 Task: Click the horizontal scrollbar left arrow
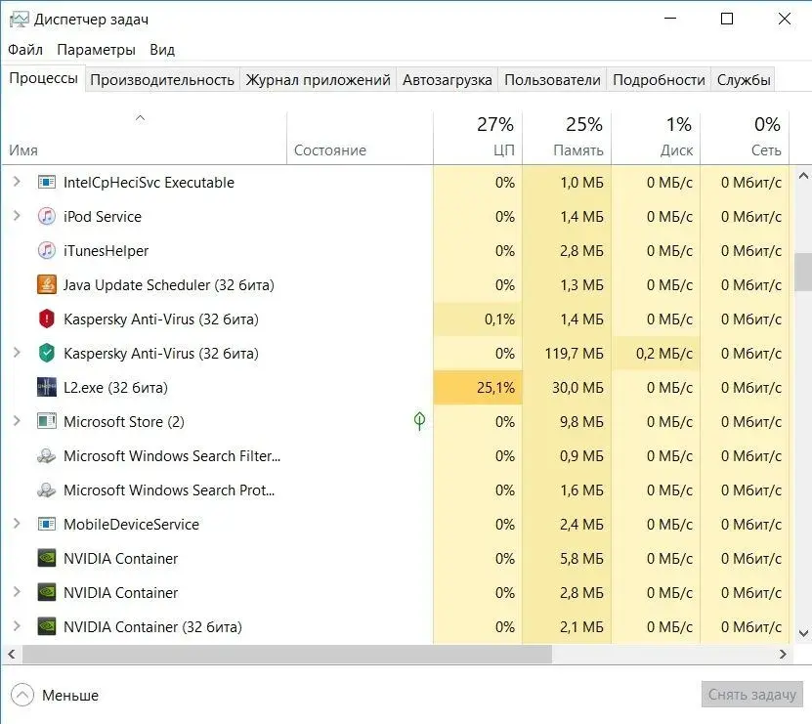pyautogui.click(x=12, y=654)
